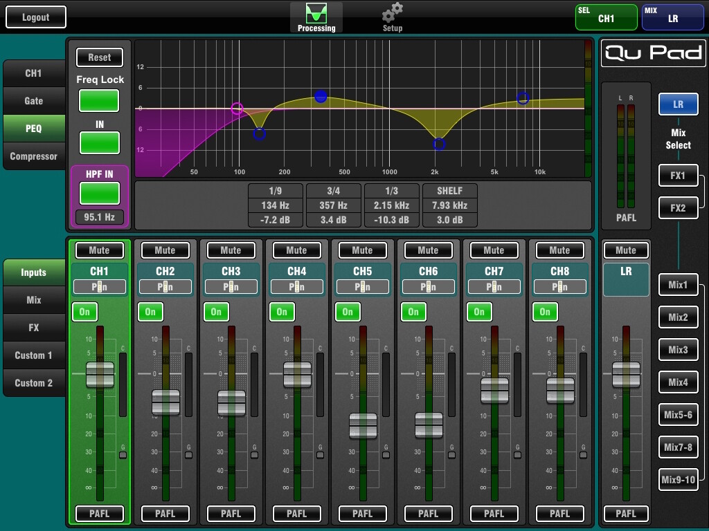Open the SEL CH1 channel selector
Viewport: 709px width, 531px height.
[606, 17]
